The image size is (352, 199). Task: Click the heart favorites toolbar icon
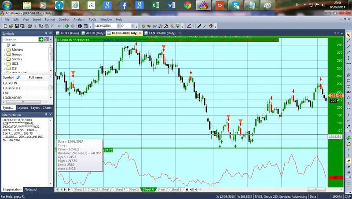pos(149,26)
